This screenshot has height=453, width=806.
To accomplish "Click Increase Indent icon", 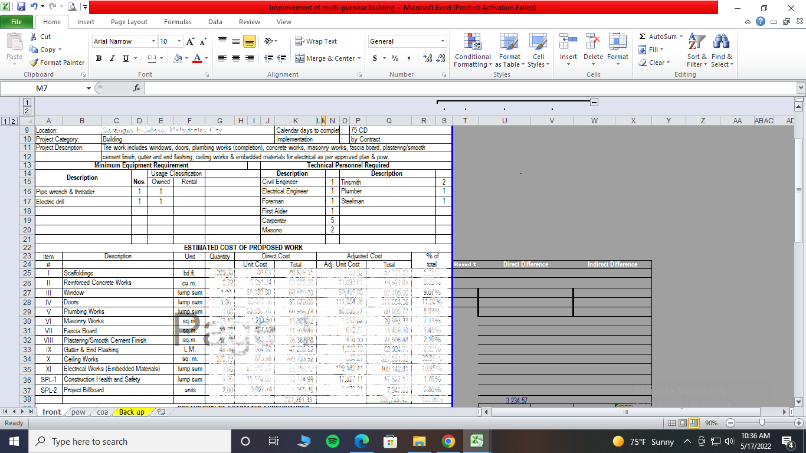I will [x=281, y=58].
